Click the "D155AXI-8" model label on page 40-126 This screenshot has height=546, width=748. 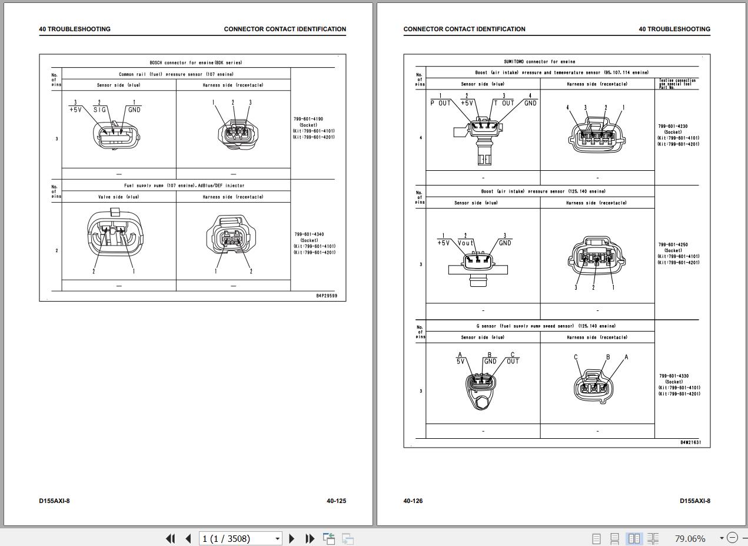pos(695,501)
